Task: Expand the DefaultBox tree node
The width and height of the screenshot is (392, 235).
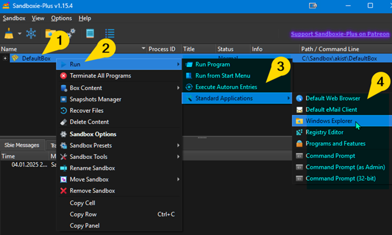Action: [x=5, y=58]
